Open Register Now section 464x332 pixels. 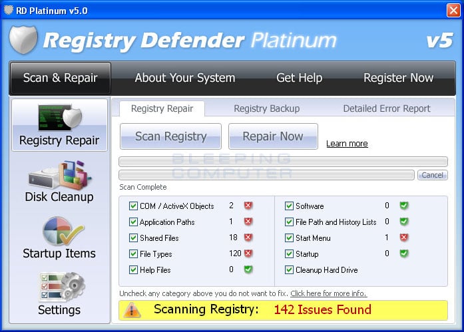398,78
